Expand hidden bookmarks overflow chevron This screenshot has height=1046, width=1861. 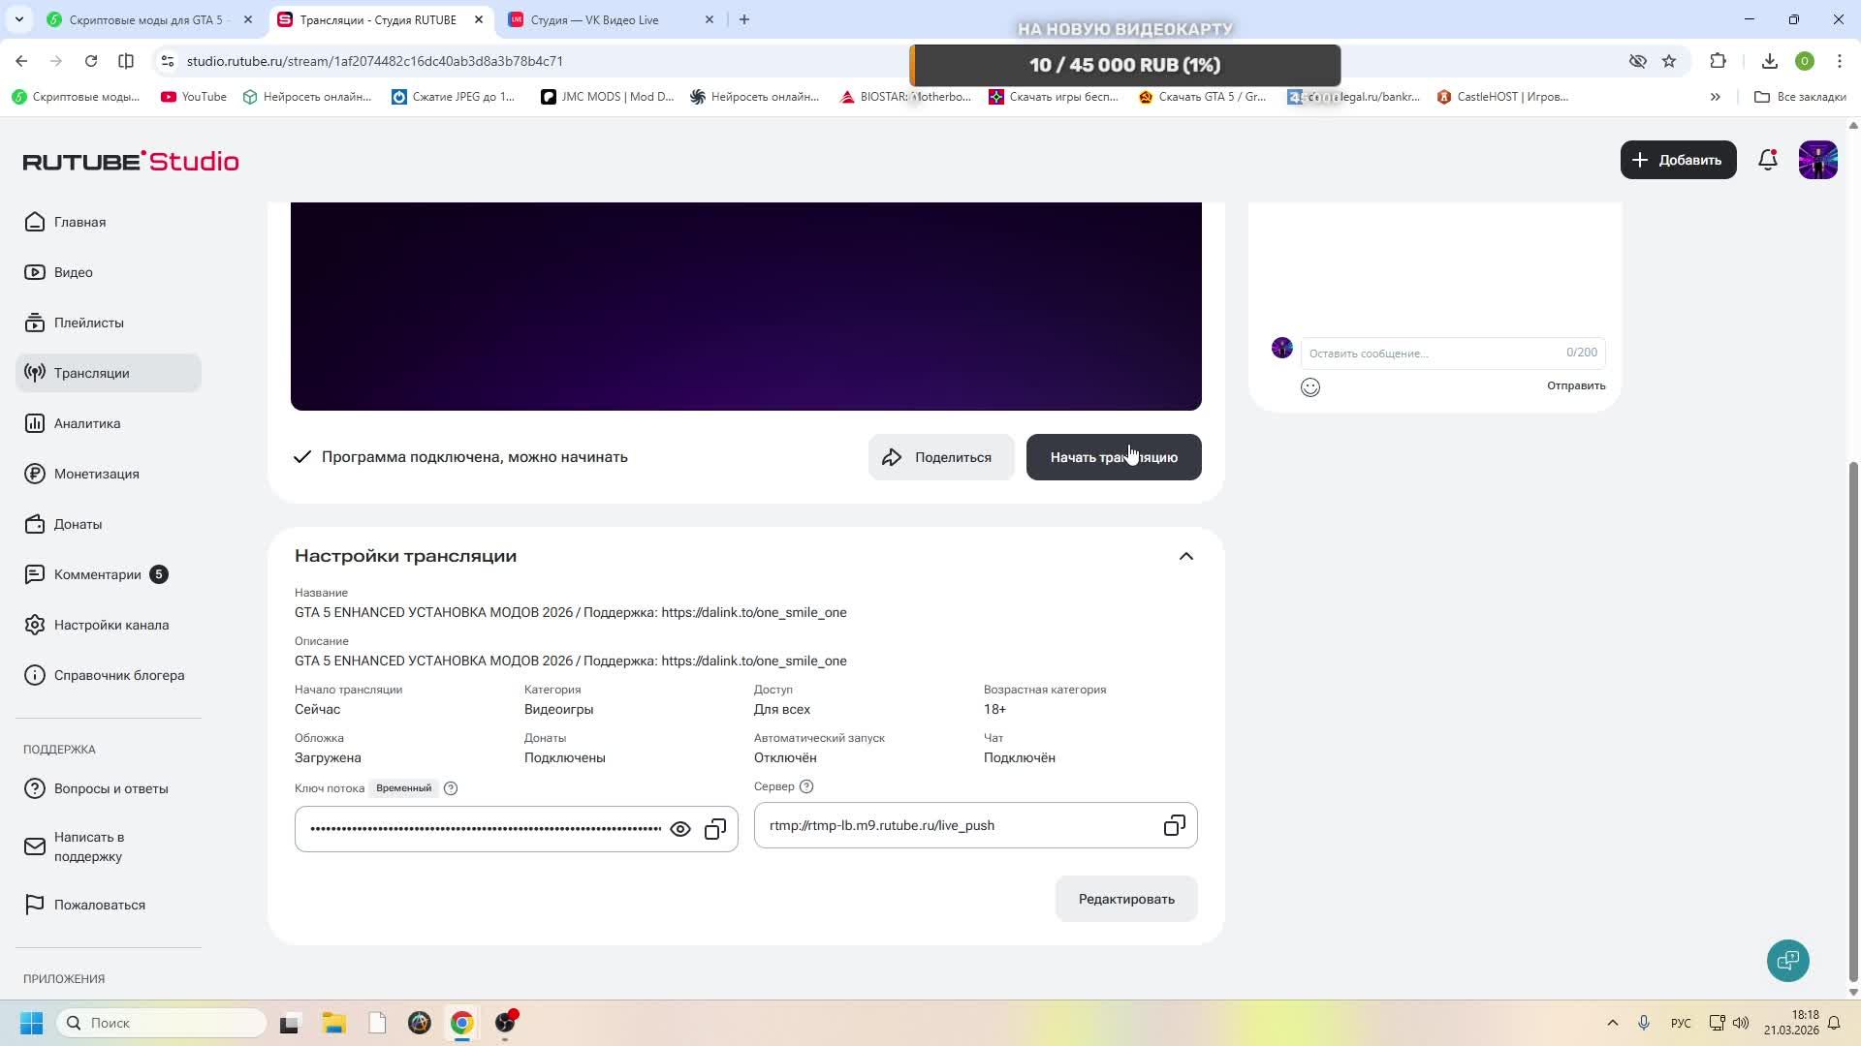pyautogui.click(x=1715, y=97)
